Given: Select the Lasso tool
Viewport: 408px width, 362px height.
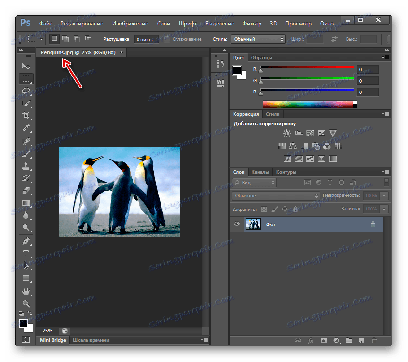Looking at the screenshot, I should click(x=26, y=91).
